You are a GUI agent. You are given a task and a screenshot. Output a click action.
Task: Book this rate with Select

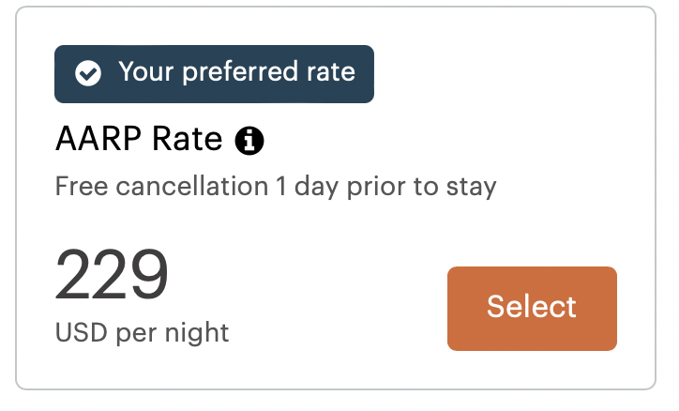point(532,309)
